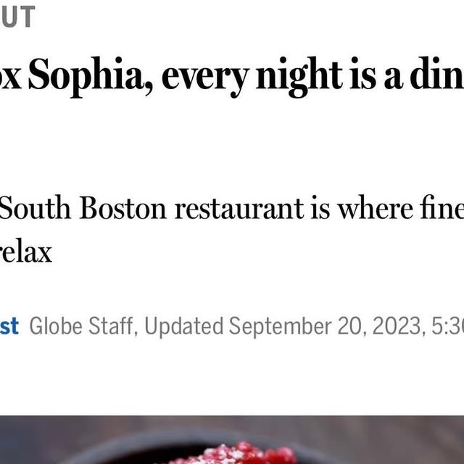Click the word "Updated" in the byline
The height and width of the screenshot is (464, 464).
coord(183,327)
